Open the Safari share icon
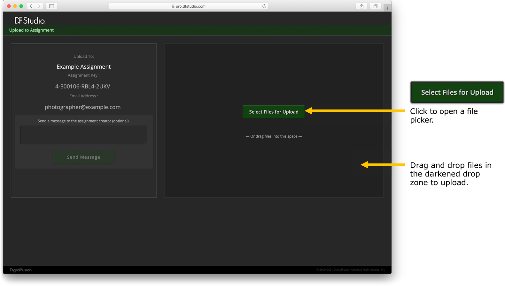This screenshot has width=505, height=286. [x=361, y=6]
